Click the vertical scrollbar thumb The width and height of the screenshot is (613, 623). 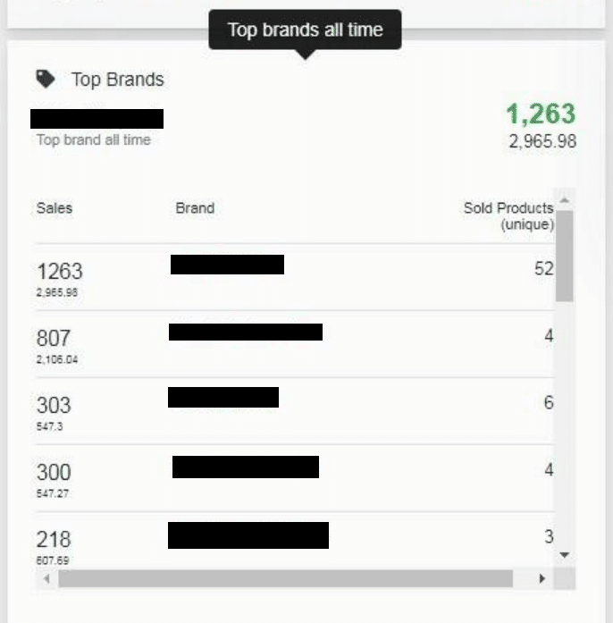(564, 257)
